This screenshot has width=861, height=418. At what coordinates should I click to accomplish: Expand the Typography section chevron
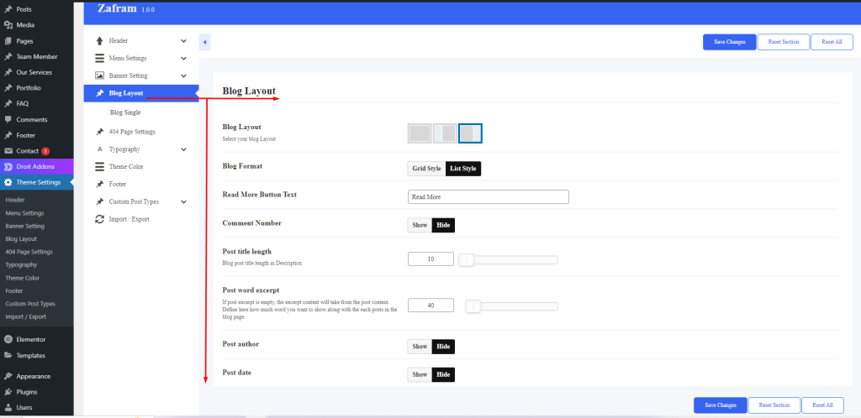183,149
